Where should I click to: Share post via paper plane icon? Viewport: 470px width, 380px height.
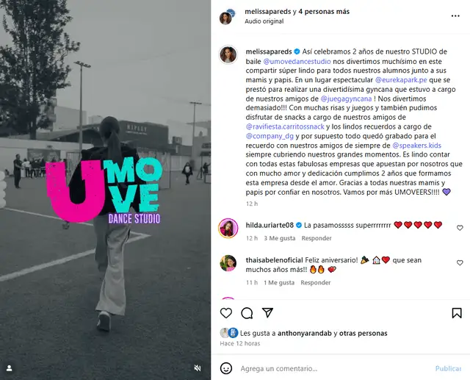267,312
